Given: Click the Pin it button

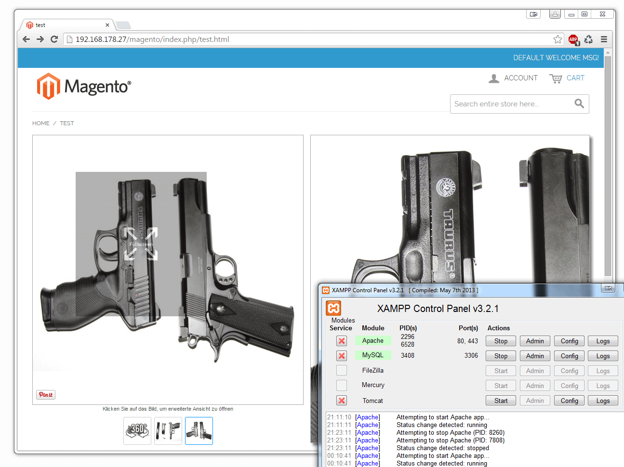Looking at the screenshot, I should click(46, 395).
